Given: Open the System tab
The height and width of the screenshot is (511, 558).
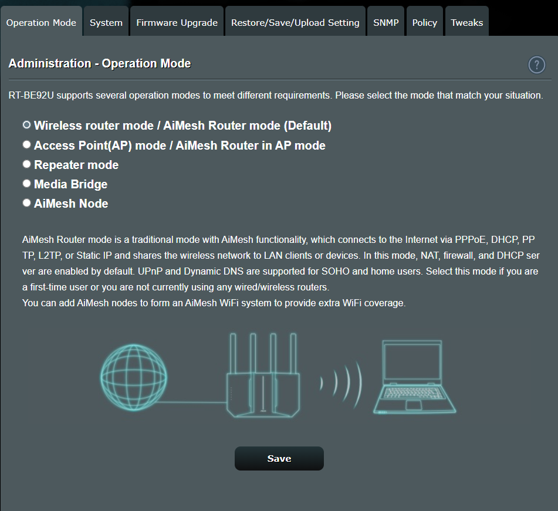Looking at the screenshot, I should pyautogui.click(x=106, y=21).
